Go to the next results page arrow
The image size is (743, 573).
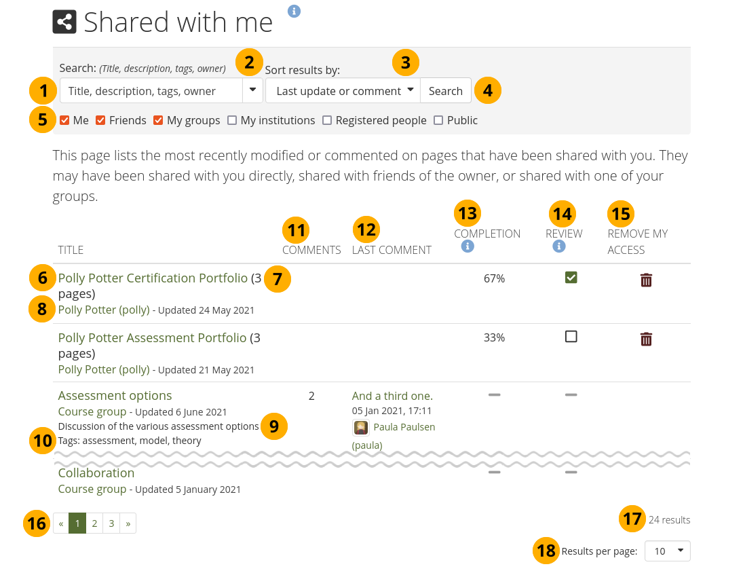point(128,523)
